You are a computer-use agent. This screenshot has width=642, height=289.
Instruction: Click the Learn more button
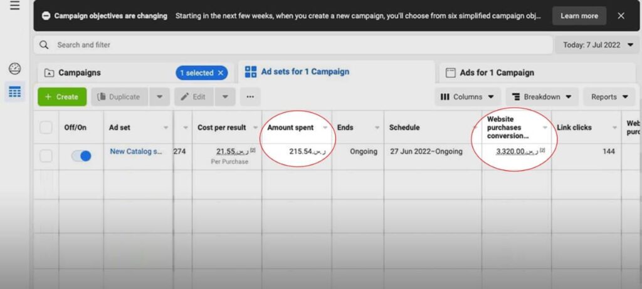tap(579, 16)
